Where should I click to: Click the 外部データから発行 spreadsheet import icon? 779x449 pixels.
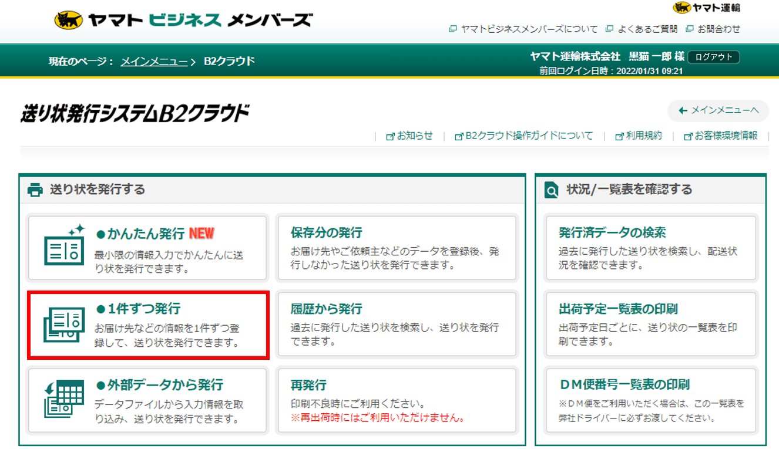[64, 400]
